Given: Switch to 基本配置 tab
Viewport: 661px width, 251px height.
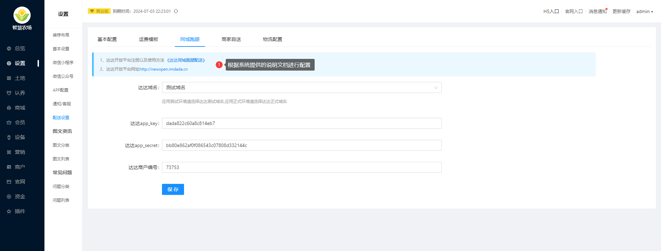Looking at the screenshot, I should 107,39.
